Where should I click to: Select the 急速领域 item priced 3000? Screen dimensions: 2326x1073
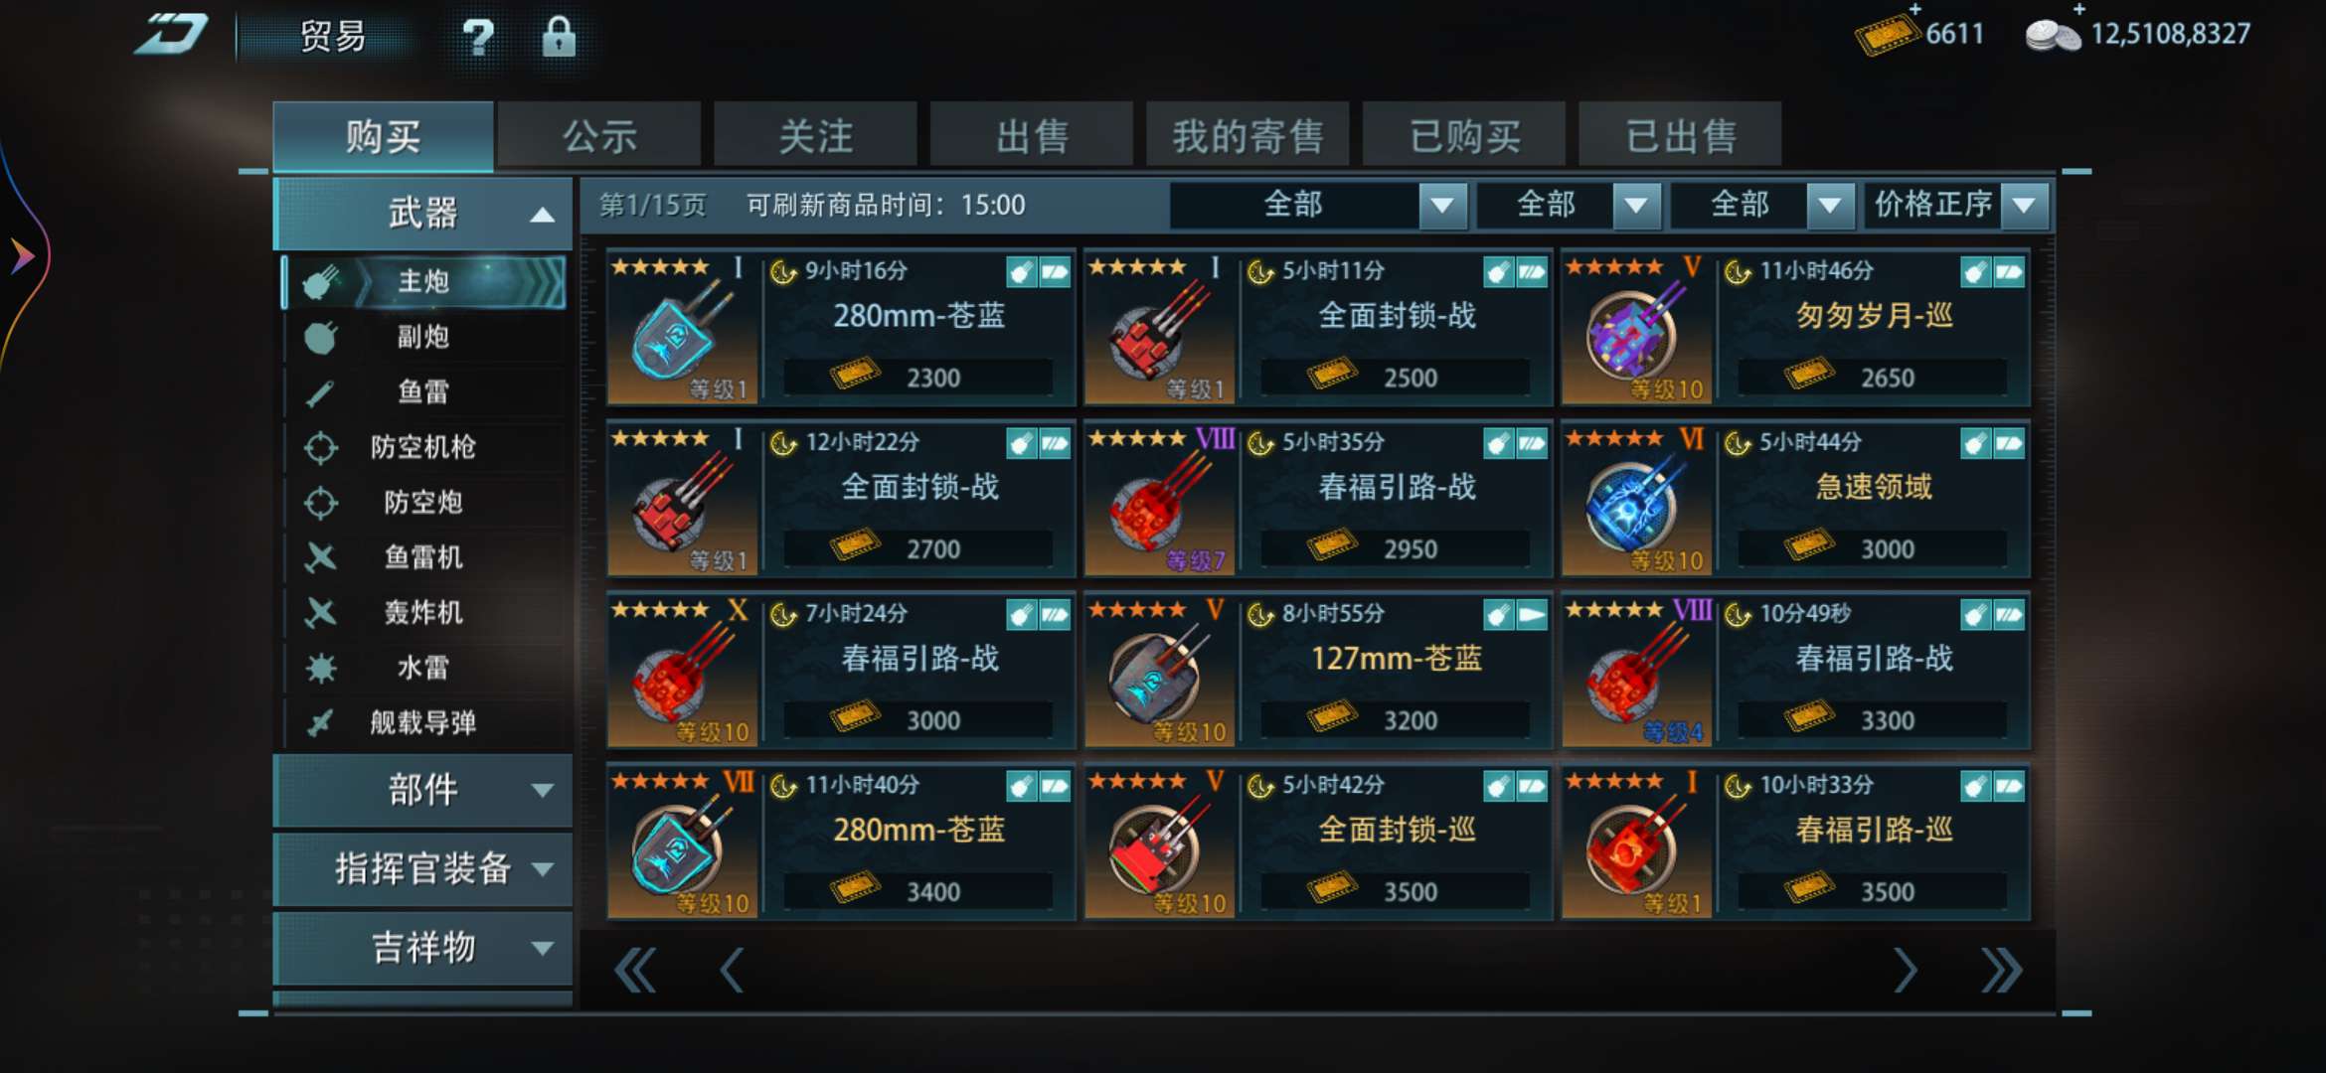click(1795, 499)
